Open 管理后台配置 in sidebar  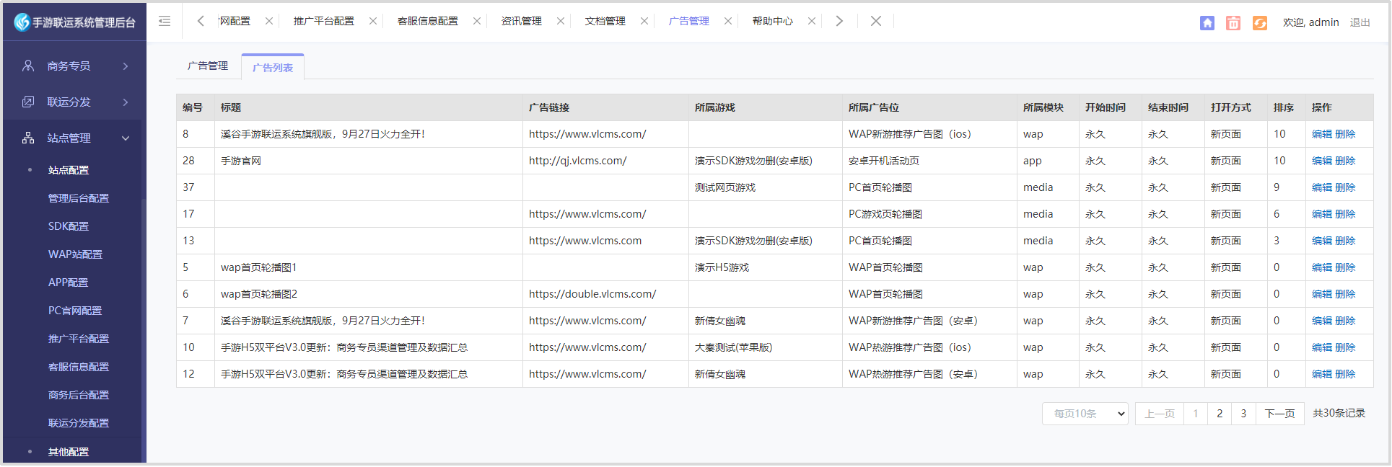pyautogui.click(x=79, y=198)
